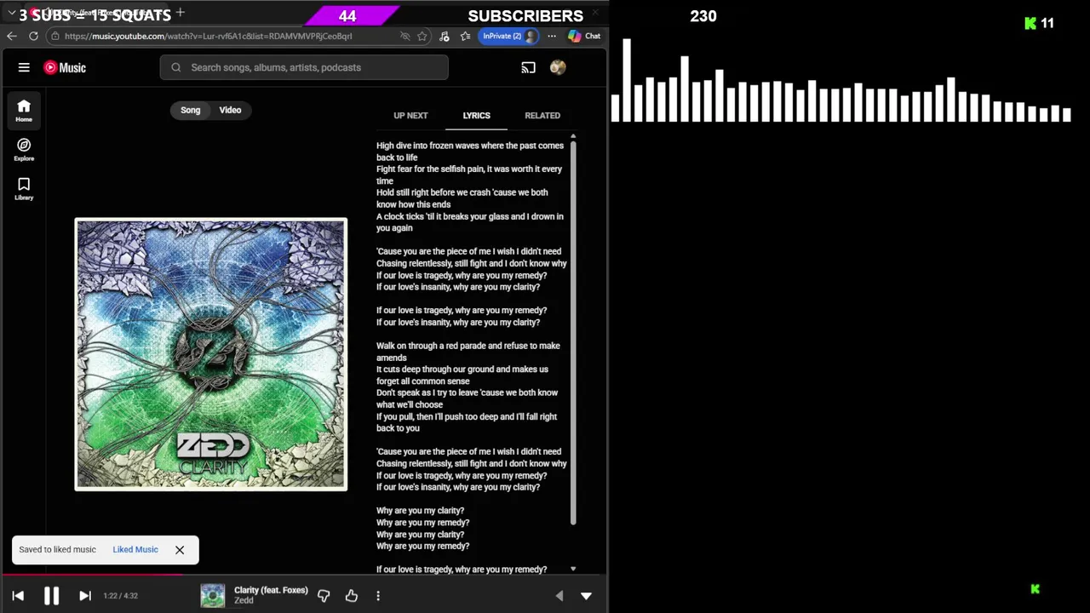Open a new browser tab with plus
This screenshot has height=613, width=1090.
[x=180, y=13]
